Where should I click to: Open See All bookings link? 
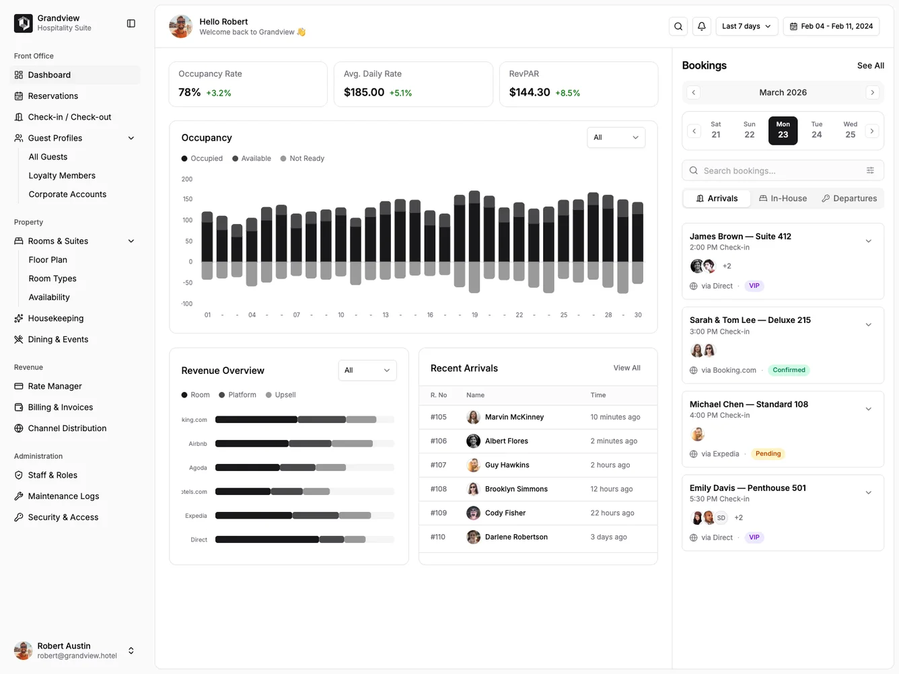(x=870, y=65)
